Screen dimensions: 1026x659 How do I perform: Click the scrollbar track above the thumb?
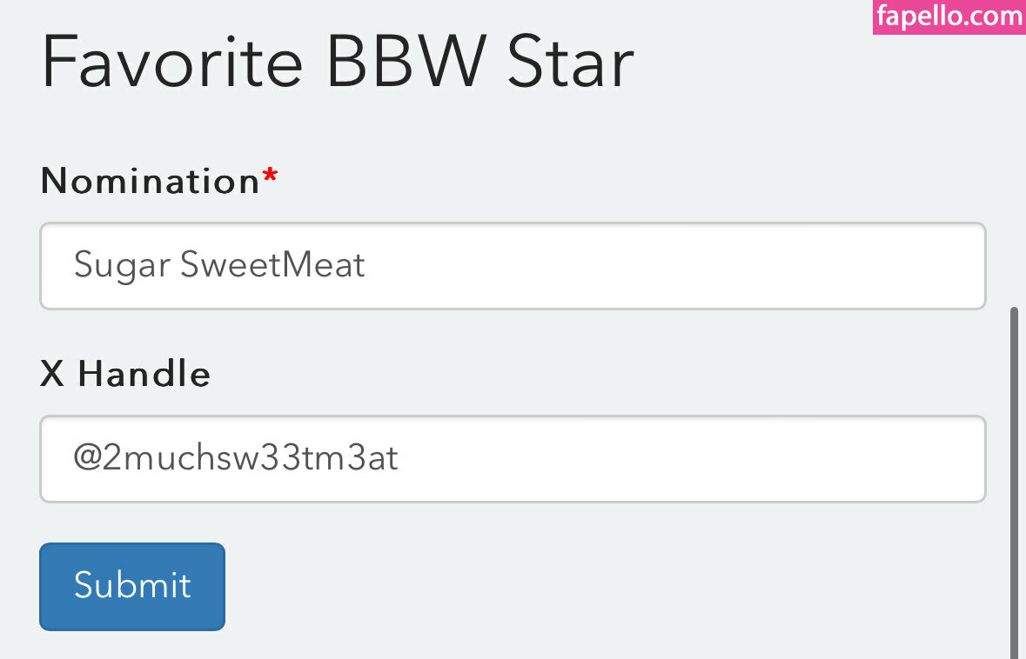1014,174
